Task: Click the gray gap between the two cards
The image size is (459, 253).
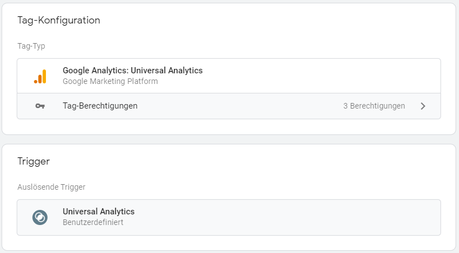Action: coord(229,139)
